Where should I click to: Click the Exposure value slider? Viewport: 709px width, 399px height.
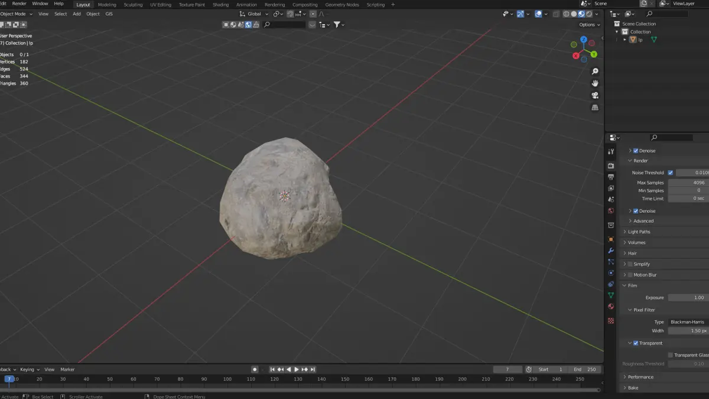[688, 297]
